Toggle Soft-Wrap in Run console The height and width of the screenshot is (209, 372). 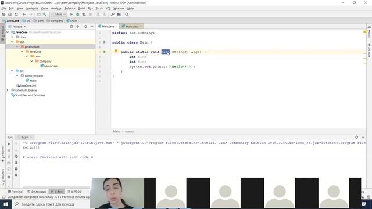tap(16, 156)
